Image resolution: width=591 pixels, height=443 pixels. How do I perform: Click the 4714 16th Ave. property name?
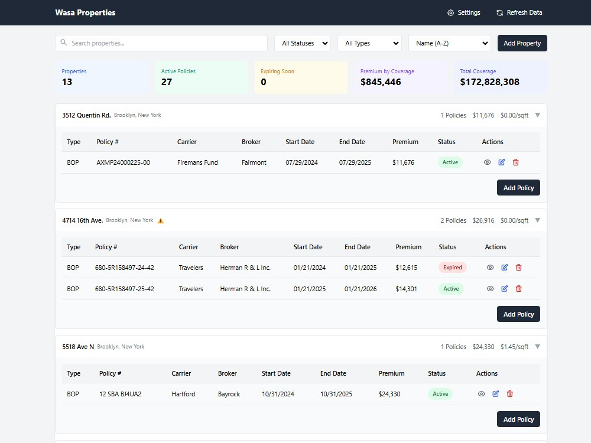[83, 220]
